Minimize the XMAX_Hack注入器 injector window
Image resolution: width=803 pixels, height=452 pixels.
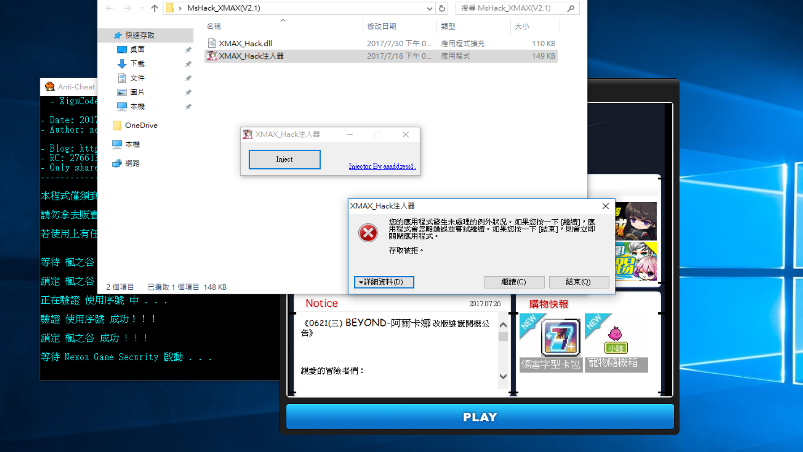[x=350, y=134]
